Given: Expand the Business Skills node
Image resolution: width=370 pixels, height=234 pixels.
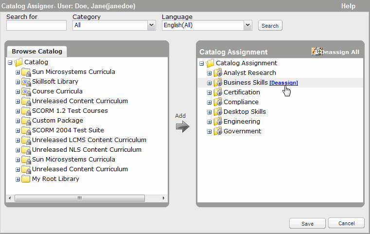Looking at the screenshot, I should coord(209,83).
